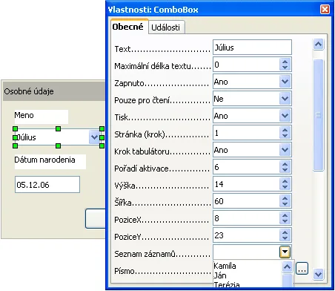Increase the Šířka value
The image size is (335, 291).
[285, 198]
